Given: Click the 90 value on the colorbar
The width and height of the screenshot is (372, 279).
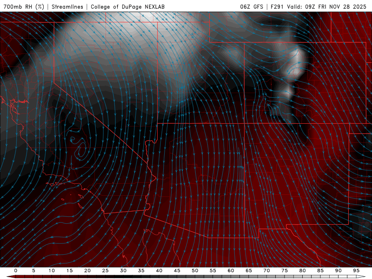Looking at the screenshot, I should click(x=339, y=271).
